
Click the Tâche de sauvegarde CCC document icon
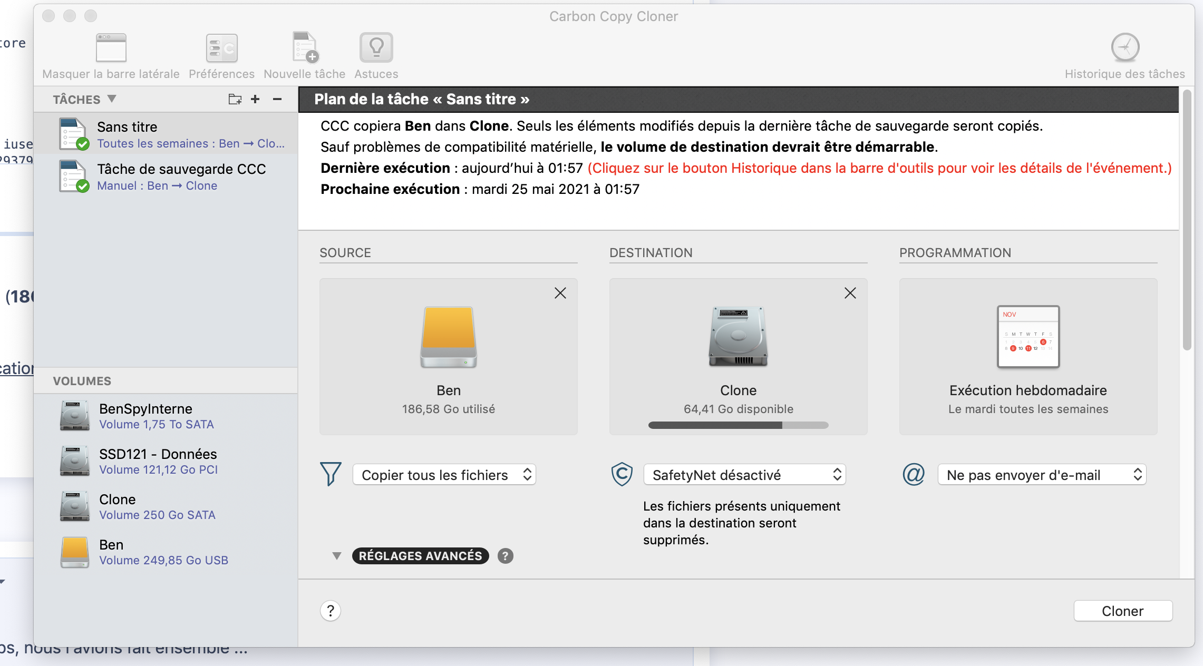(74, 176)
